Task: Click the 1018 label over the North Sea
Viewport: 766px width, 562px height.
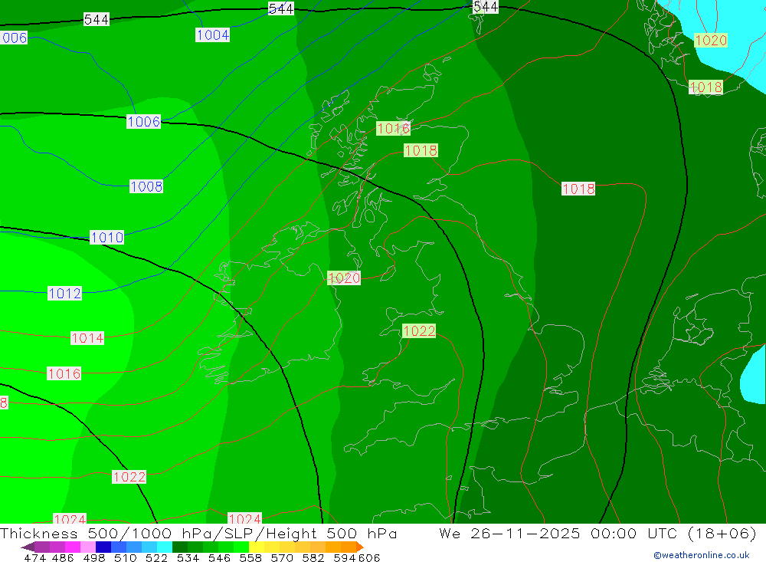Action: click(x=578, y=189)
